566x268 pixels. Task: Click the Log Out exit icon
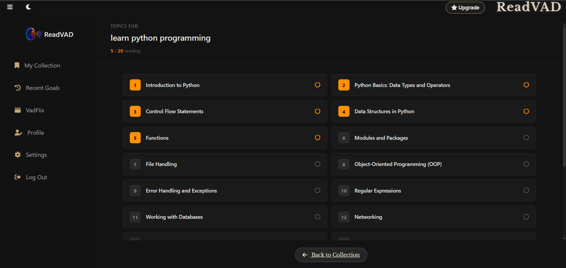[x=18, y=177]
